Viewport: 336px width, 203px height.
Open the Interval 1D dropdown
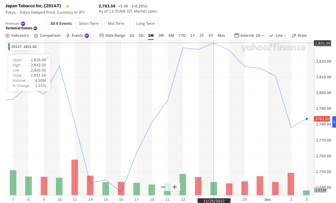point(249,35)
